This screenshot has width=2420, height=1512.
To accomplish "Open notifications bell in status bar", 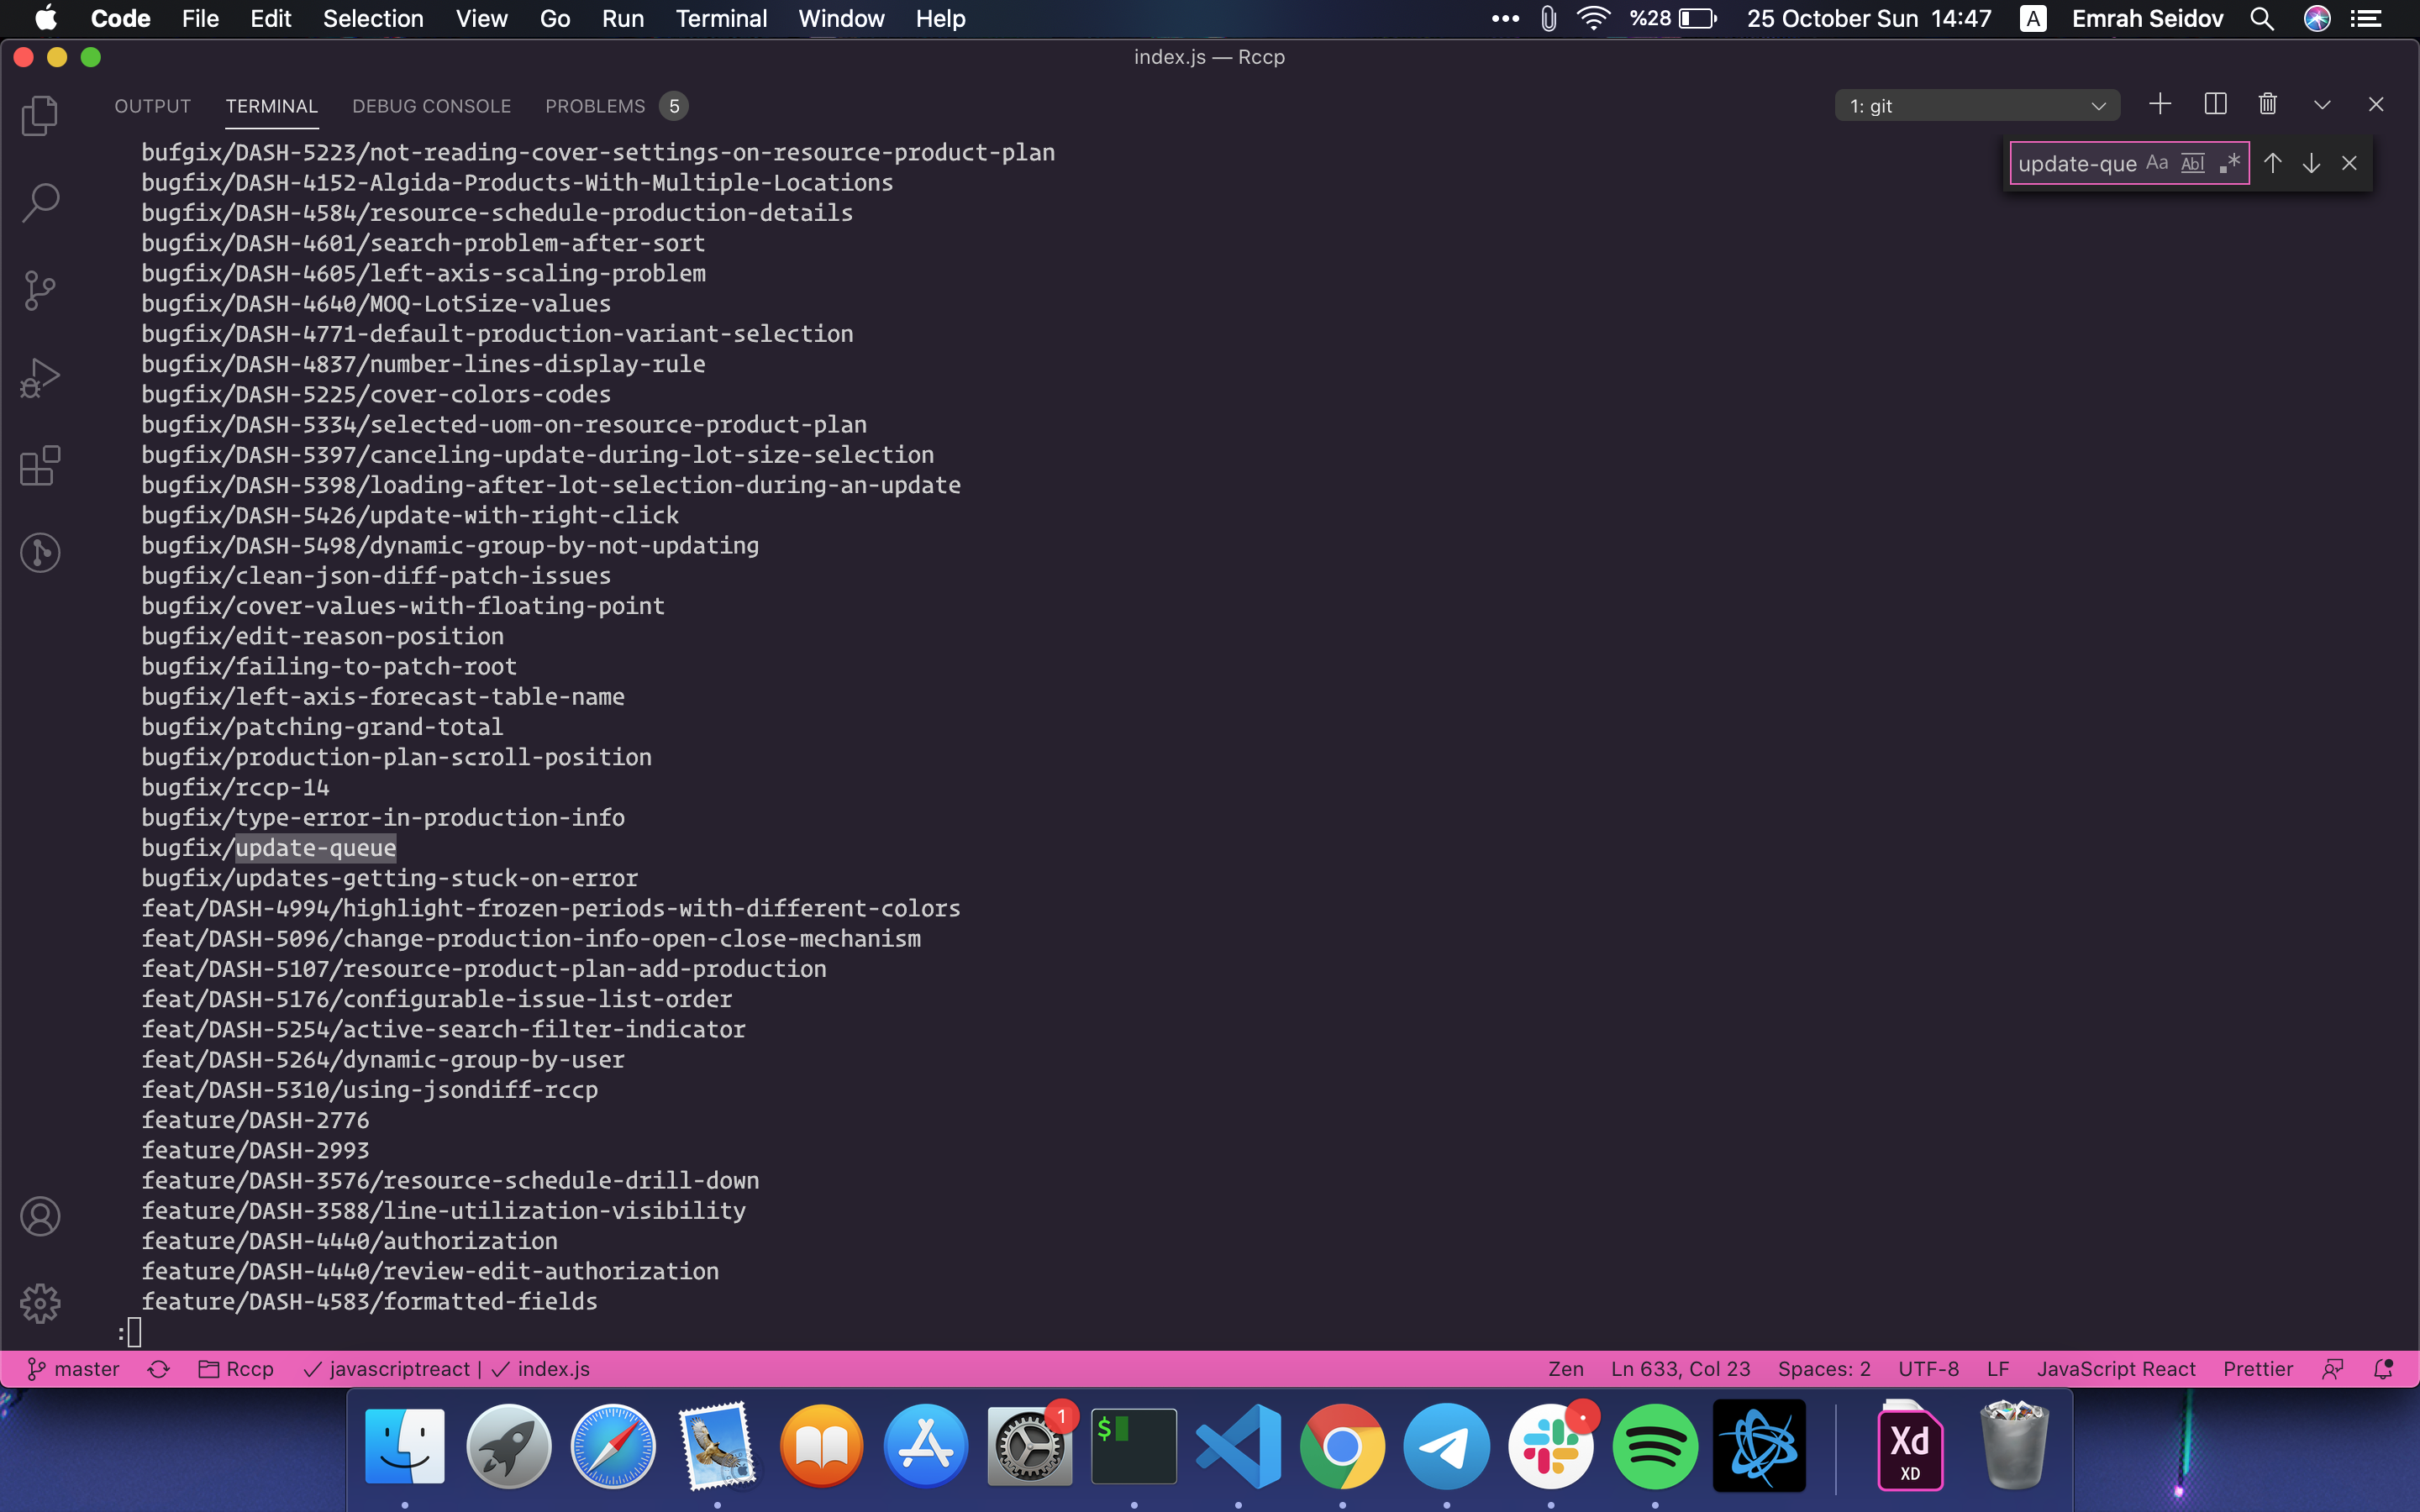I will click(x=2383, y=1369).
